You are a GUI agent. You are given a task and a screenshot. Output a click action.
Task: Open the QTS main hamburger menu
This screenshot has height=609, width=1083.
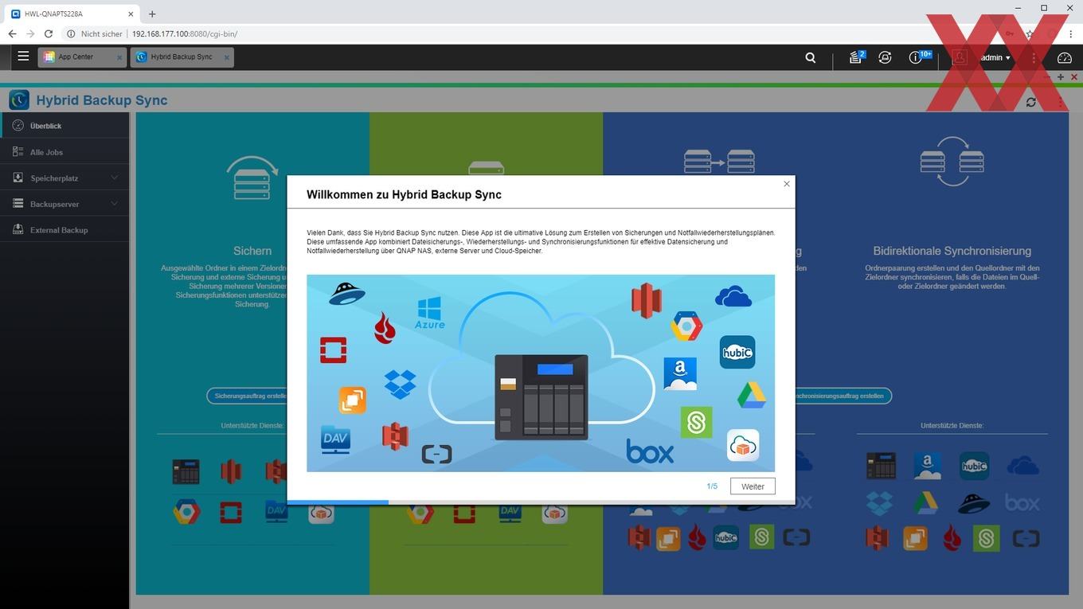coord(23,57)
